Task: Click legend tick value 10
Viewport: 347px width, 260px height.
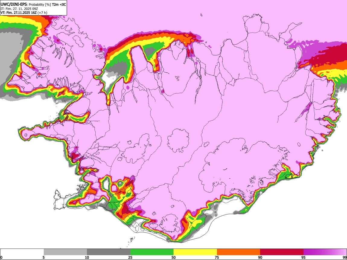Action: 87,257
